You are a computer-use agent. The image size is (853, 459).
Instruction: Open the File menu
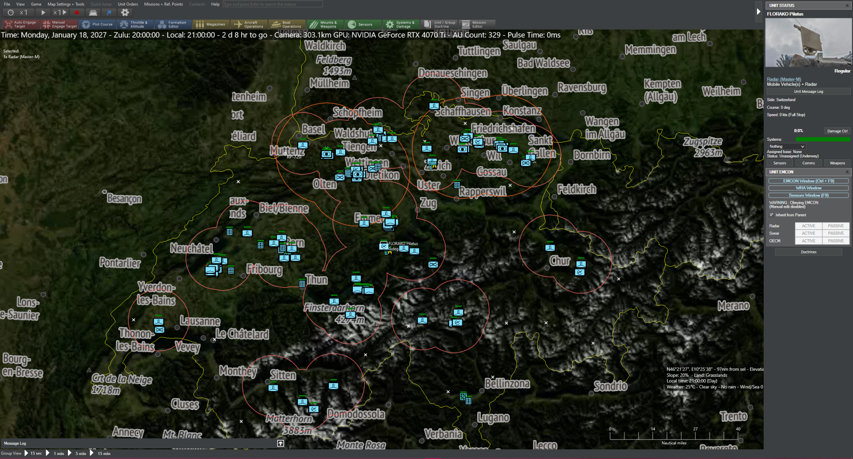[7, 4]
